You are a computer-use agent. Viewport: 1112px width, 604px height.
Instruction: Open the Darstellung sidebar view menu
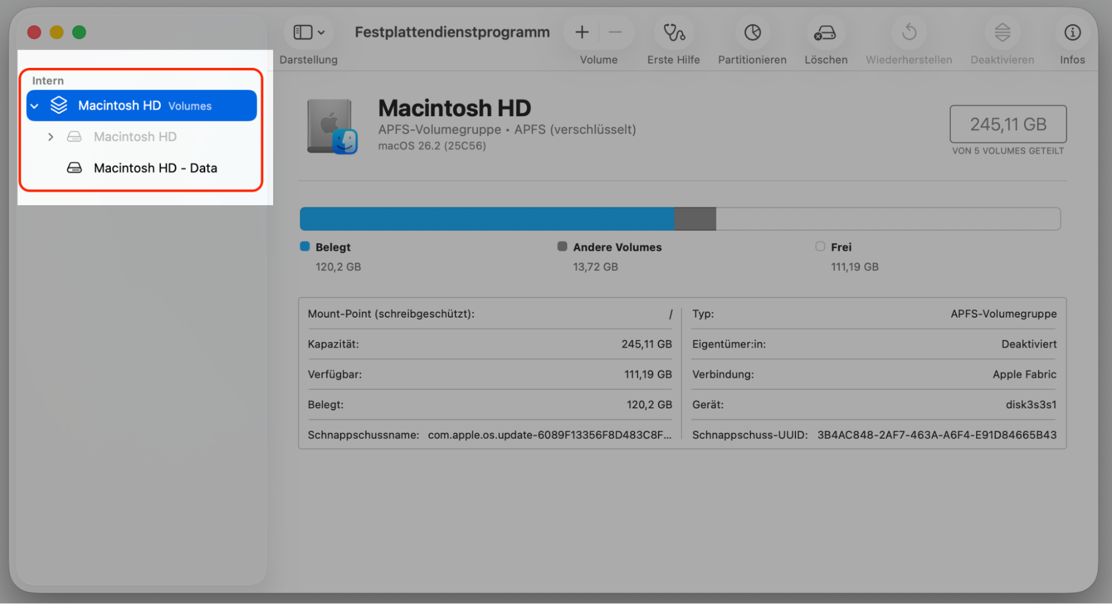click(x=309, y=32)
